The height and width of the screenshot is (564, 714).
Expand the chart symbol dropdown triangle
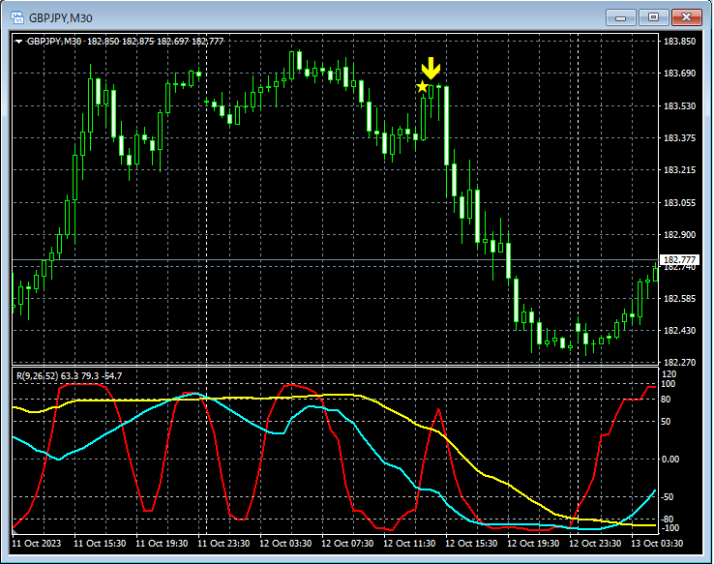[x=18, y=42]
